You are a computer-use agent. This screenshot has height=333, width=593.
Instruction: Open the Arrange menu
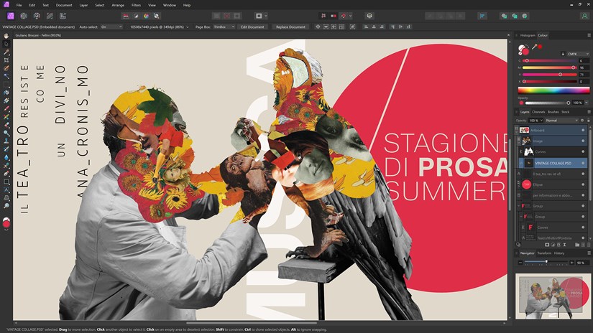[x=118, y=5]
